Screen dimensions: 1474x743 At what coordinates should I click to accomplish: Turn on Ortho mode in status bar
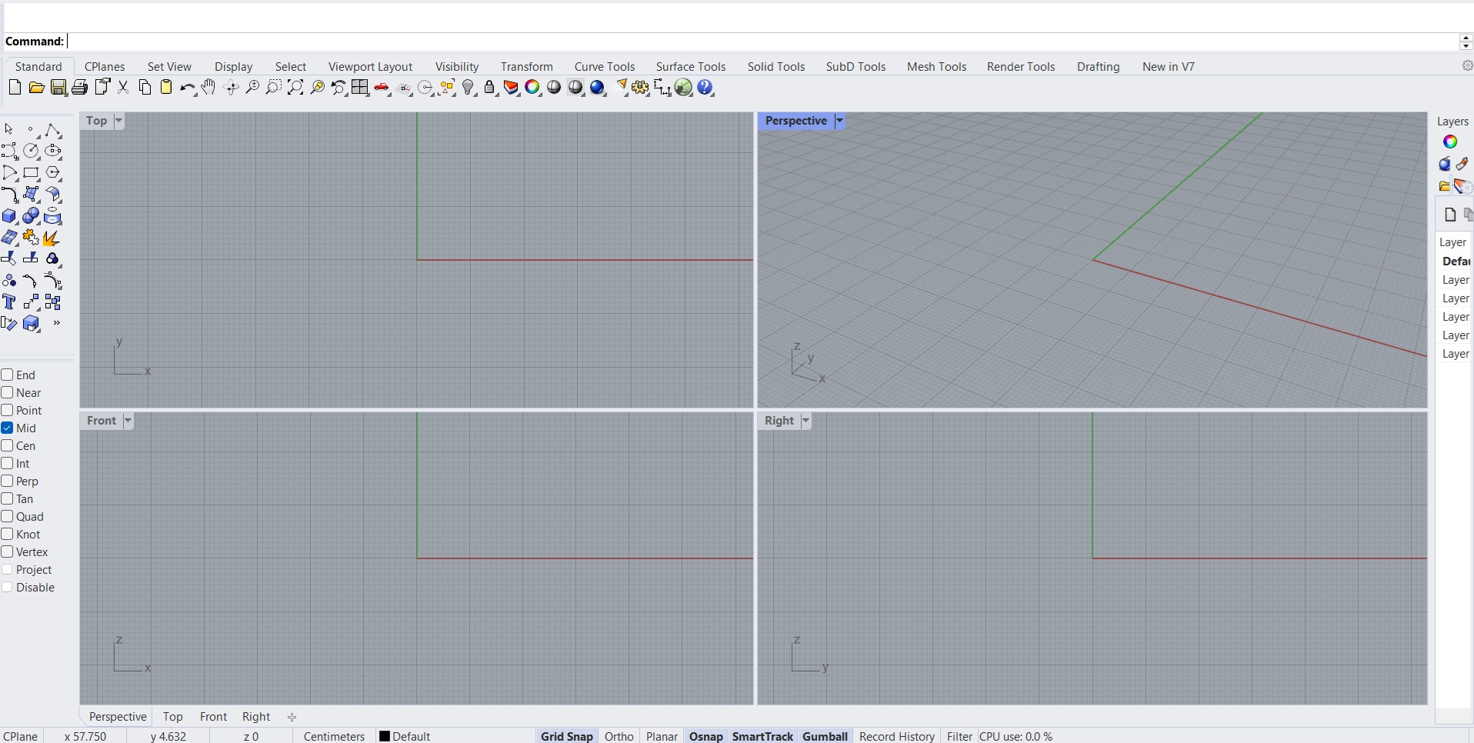tap(619, 736)
